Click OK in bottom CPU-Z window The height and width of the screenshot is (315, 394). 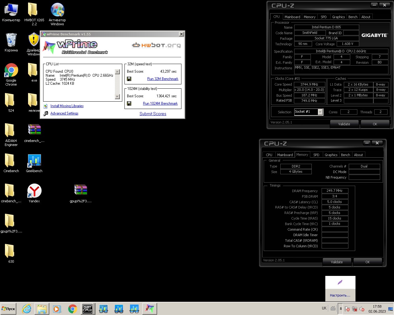(x=368, y=262)
